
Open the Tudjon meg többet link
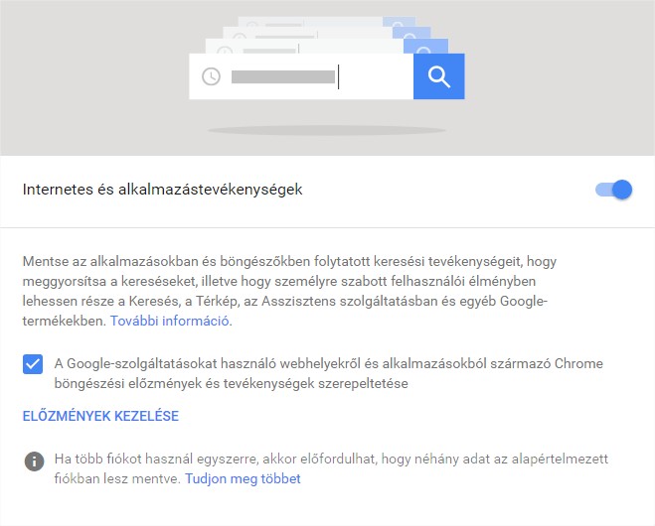pos(243,478)
